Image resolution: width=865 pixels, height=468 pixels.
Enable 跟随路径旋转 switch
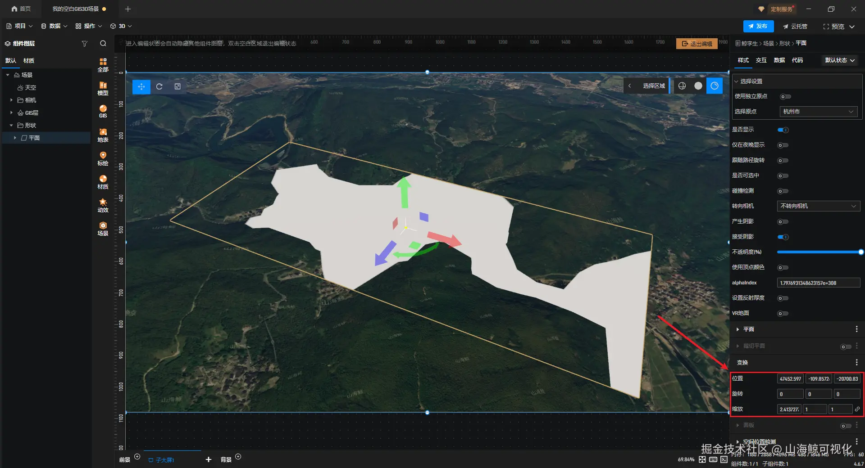pos(783,161)
